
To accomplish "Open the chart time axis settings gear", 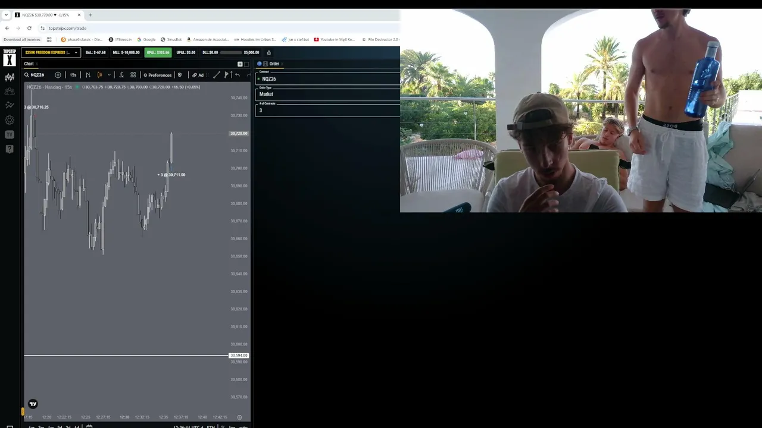I will point(239,417).
